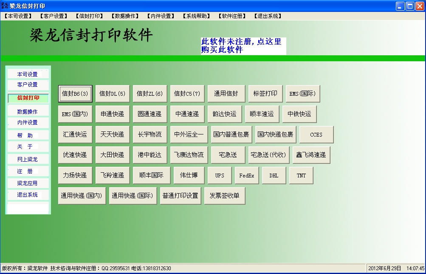The image size is (426, 274).
Task: Click 帮 助 in the sidebar
Action: click(28, 135)
